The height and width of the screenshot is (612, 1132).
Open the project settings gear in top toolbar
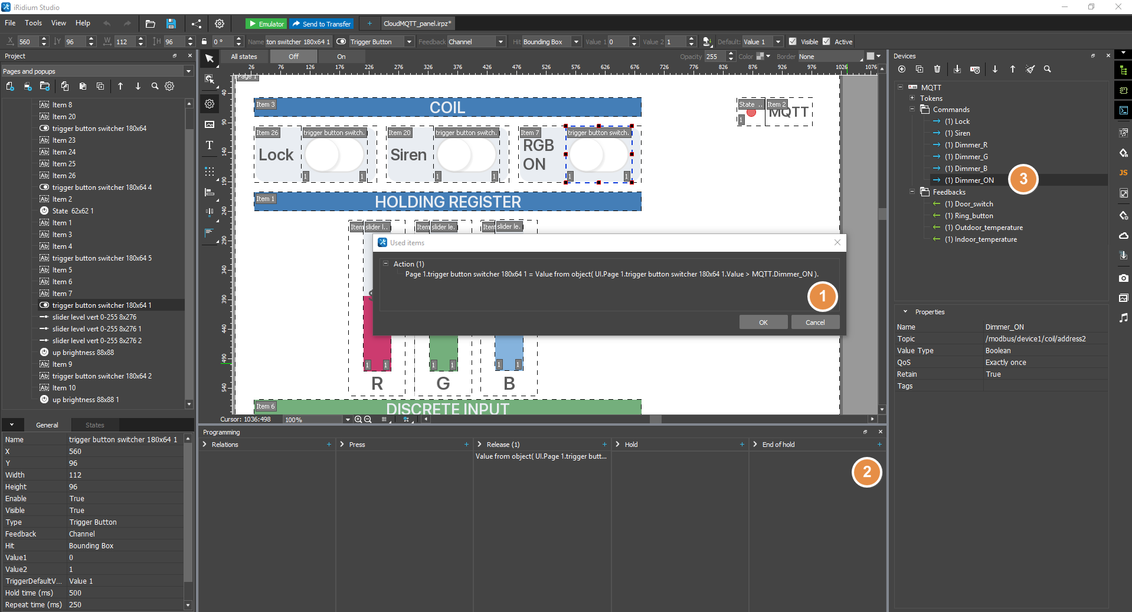tap(220, 24)
